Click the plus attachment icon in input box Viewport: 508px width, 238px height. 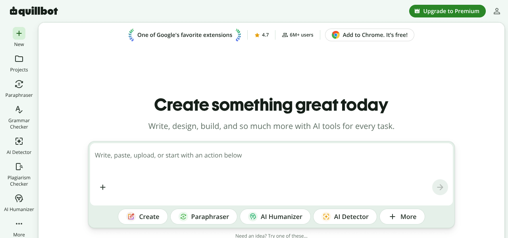click(103, 187)
